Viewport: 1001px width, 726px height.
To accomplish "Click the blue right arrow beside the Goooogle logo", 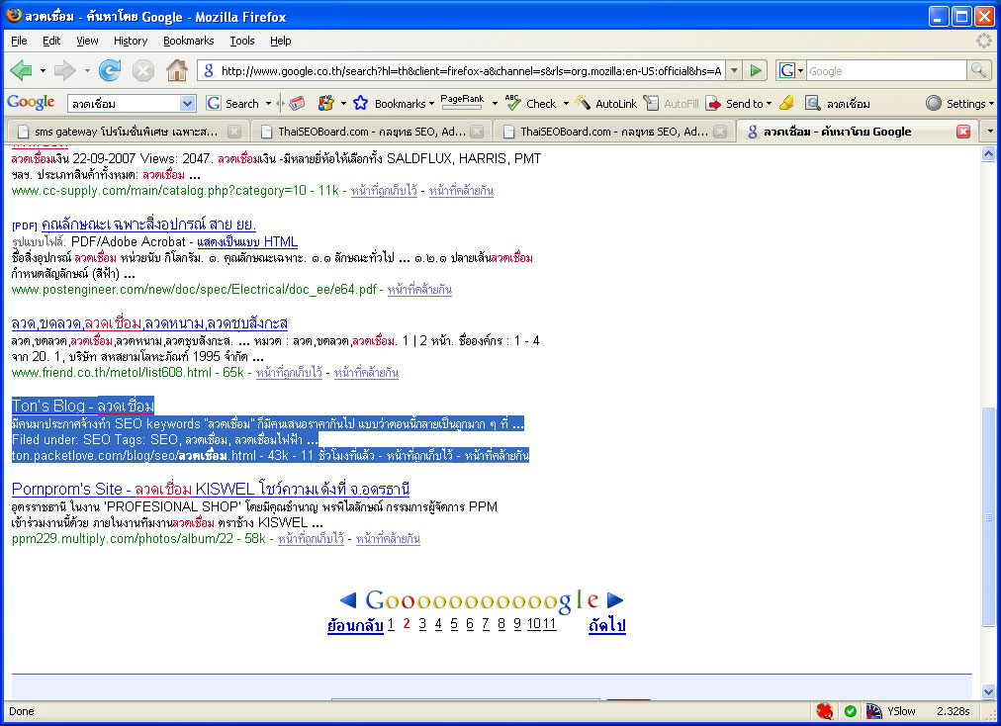I will pyautogui.click(x=614, y=599).
